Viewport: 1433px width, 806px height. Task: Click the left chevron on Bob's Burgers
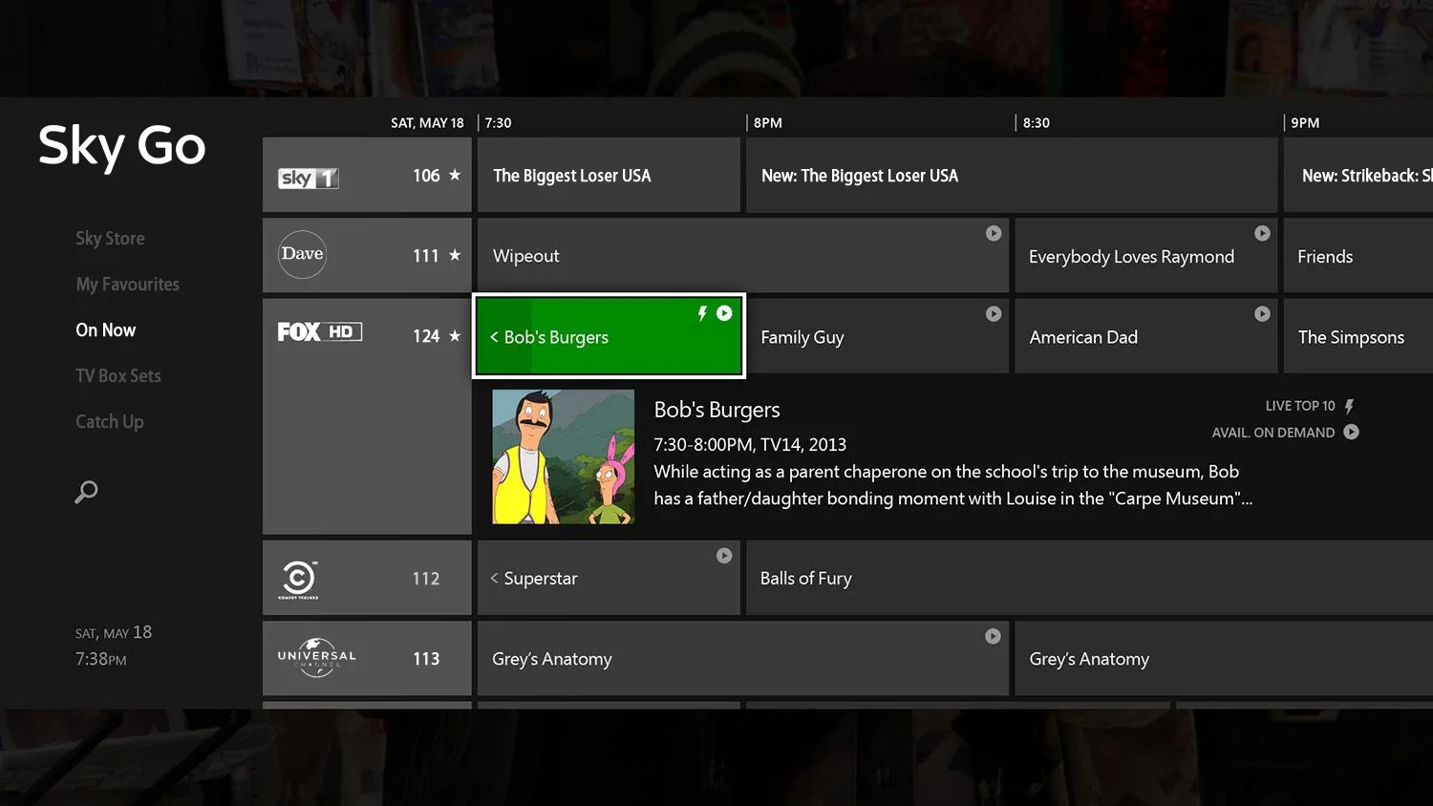point(494,337)
